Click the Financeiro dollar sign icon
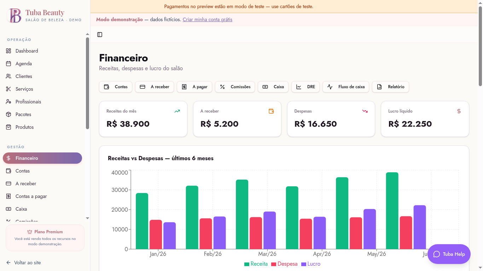Viewport: 483px width, 271px height. point(8,158)
